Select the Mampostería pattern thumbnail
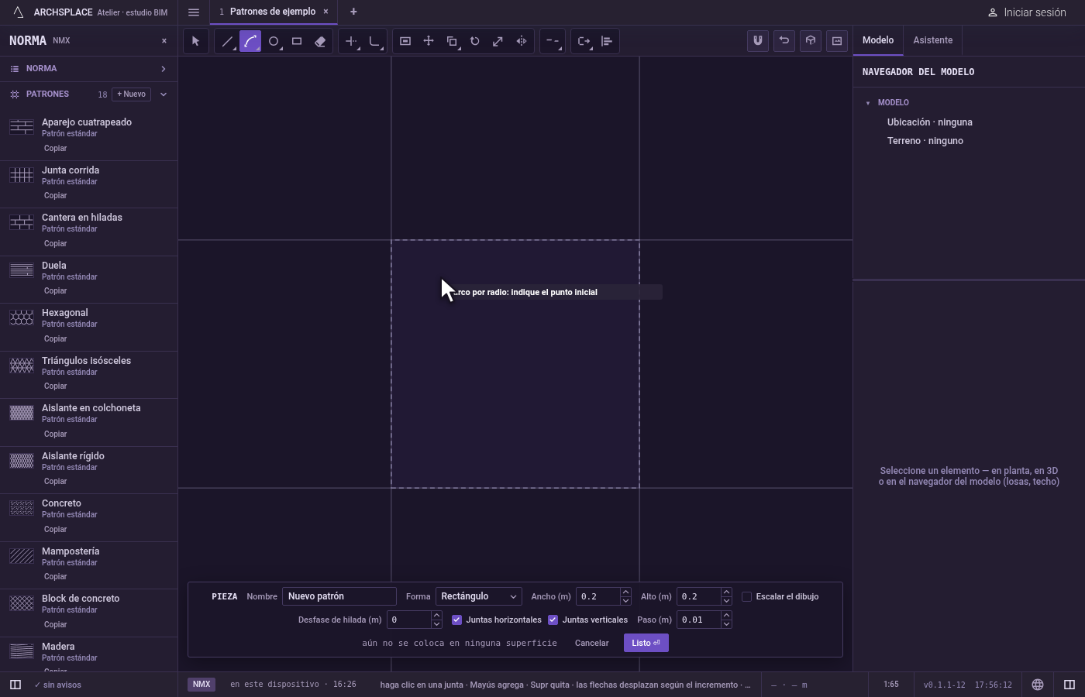This screenshot has height=697, width=1085. 22,556
